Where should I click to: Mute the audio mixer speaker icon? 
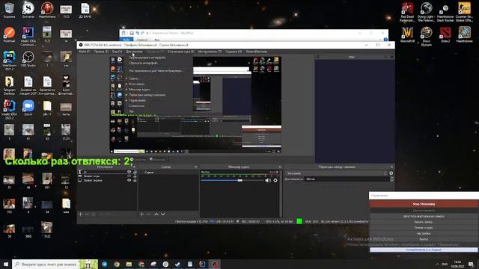[268, 180]
